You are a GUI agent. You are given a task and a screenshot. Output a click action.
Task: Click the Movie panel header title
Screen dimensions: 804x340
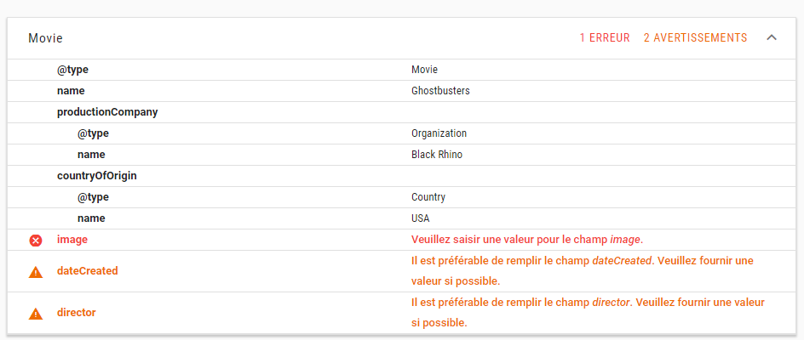pos(45,38)
